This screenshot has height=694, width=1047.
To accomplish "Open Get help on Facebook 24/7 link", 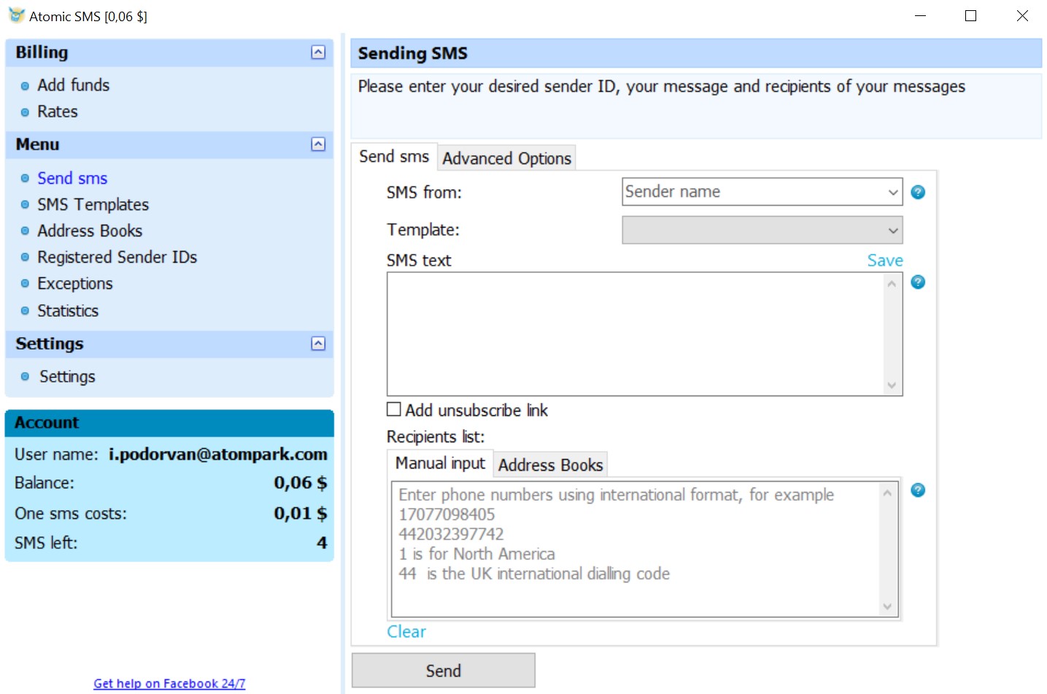I will (169, 684).
